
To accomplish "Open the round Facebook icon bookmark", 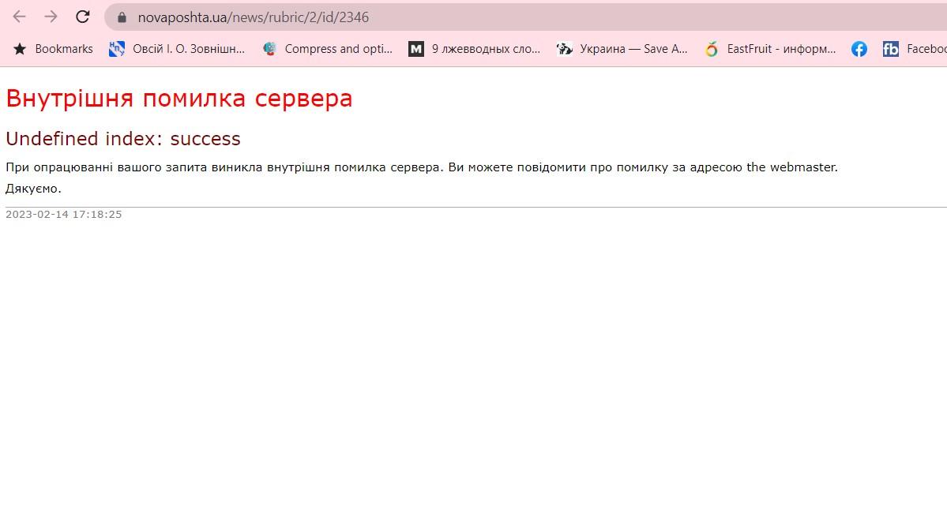I will (x=859, y=49).
